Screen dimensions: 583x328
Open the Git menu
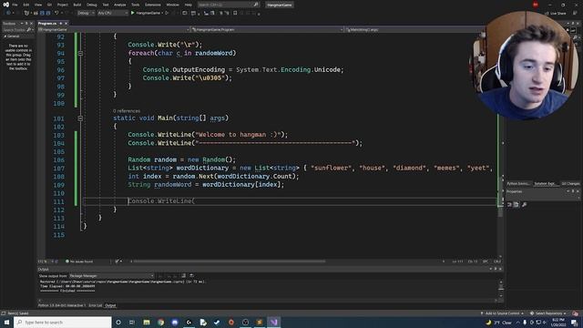click(x=49, y=5)
